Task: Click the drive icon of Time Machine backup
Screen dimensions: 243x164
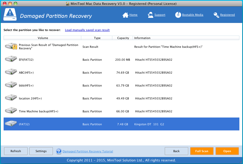Action: [x=11, y=111]
